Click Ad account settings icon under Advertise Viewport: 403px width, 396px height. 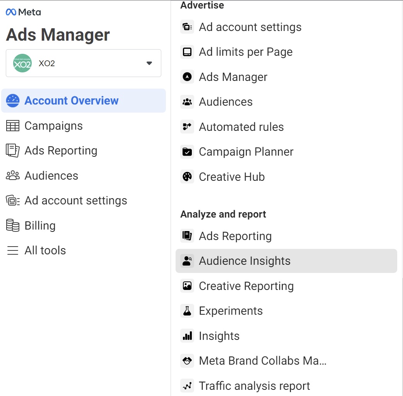[x=187, y=27]
